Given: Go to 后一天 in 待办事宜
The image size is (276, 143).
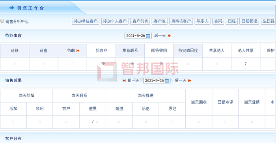Looking at the screenshot, I should (x=160, y=36).
